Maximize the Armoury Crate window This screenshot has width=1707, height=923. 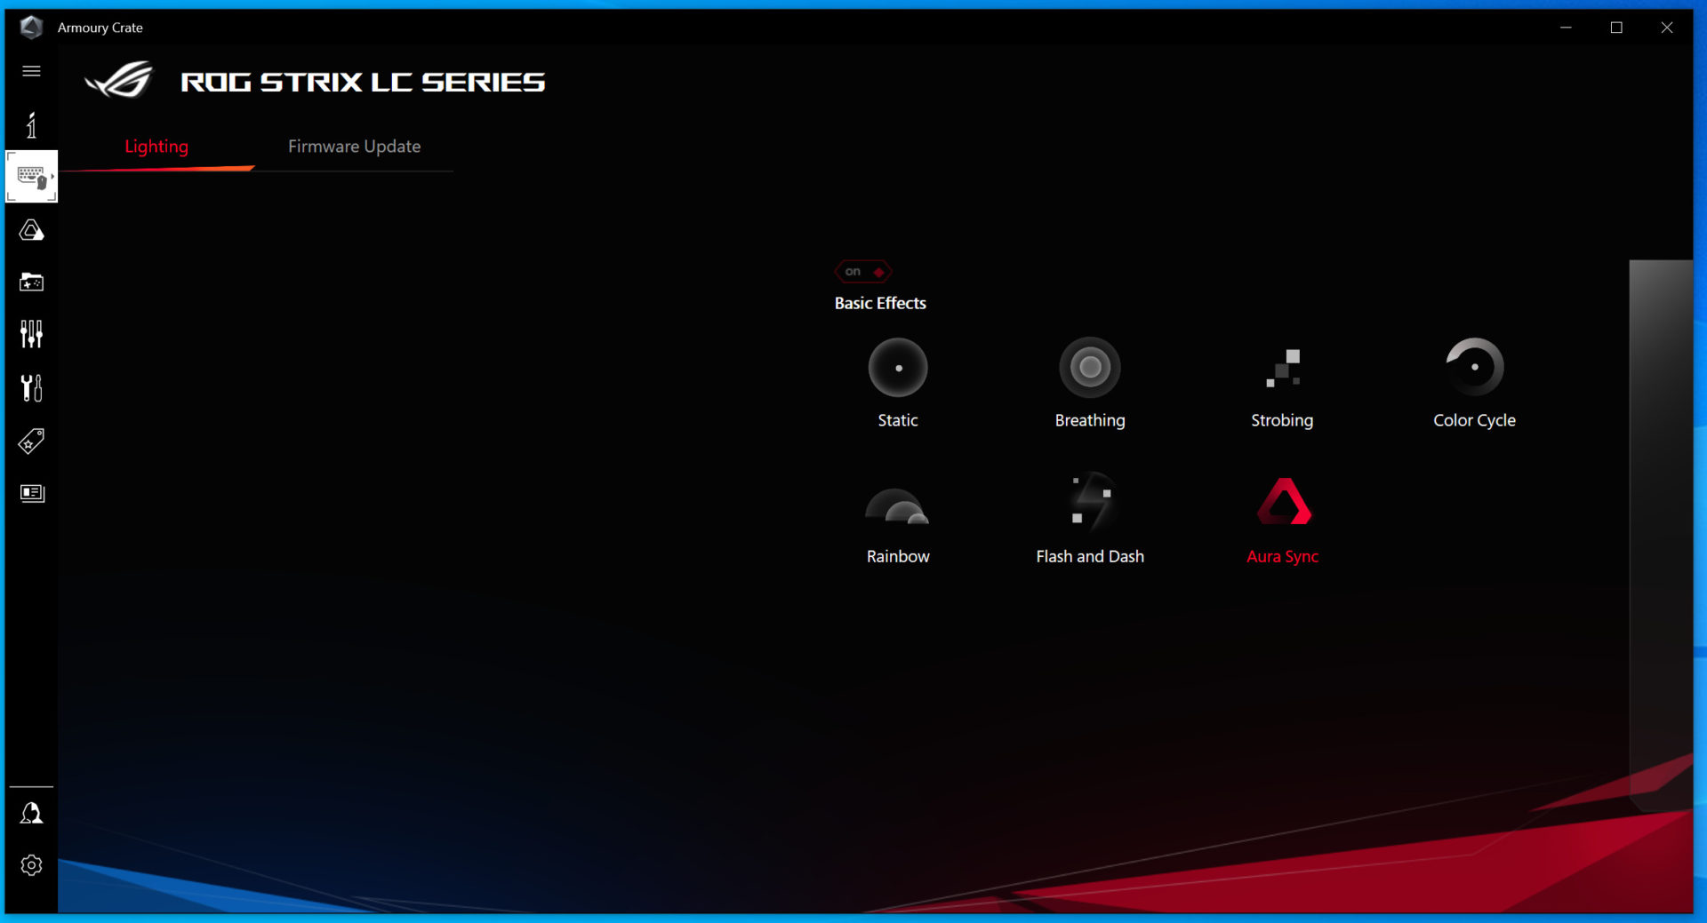point(1616,28)
